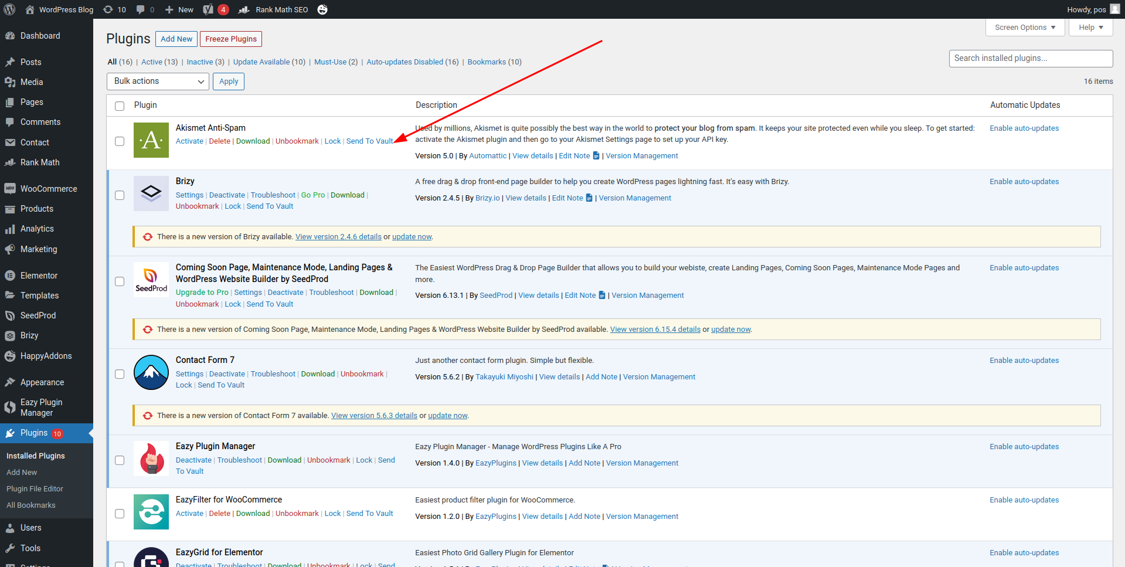
Task: Expand the Help tab
Action: pos(1090,28)
